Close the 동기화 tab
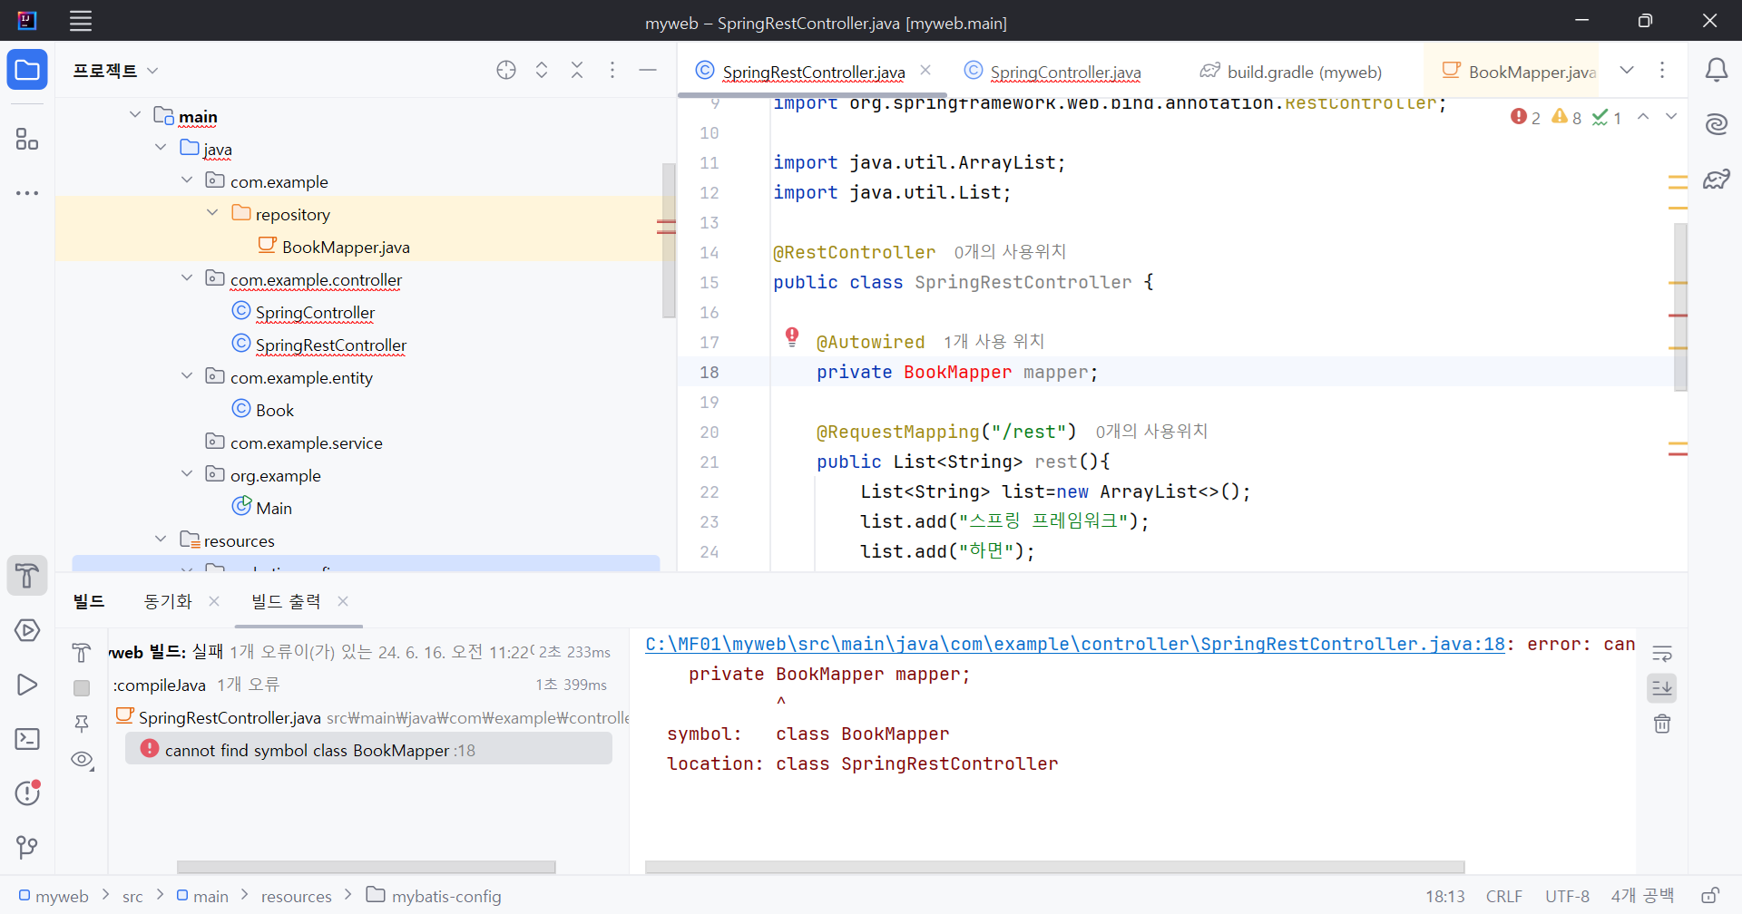This screenshot has width=1742, height=914. 214,601
